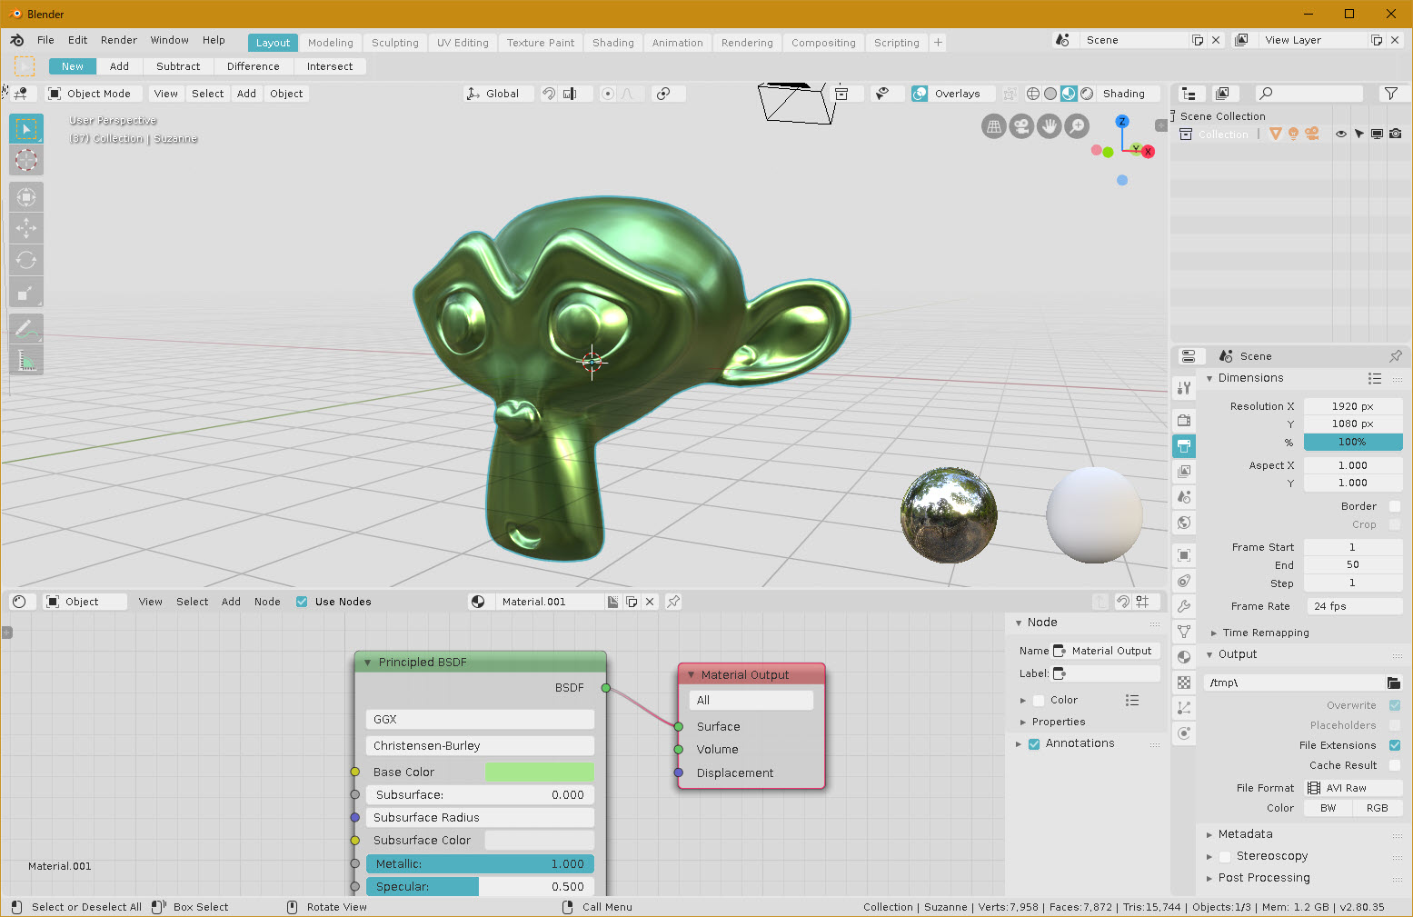Open the GGX distribution dropdown

[480, 719]
